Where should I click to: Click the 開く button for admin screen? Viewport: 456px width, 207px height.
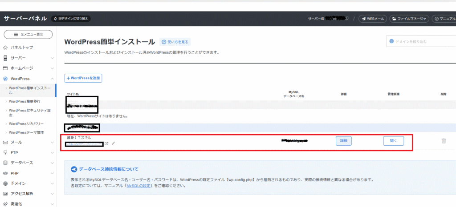click(394, 141)
